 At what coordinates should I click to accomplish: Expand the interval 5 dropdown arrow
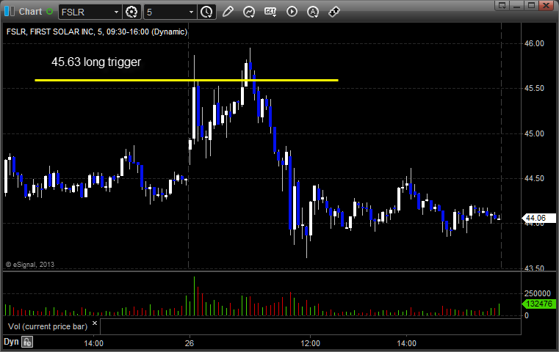tap(191, 12)
